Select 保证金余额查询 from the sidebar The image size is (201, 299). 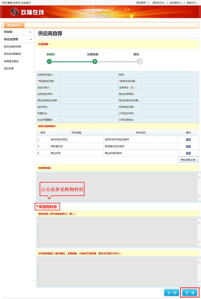(12, 54)
